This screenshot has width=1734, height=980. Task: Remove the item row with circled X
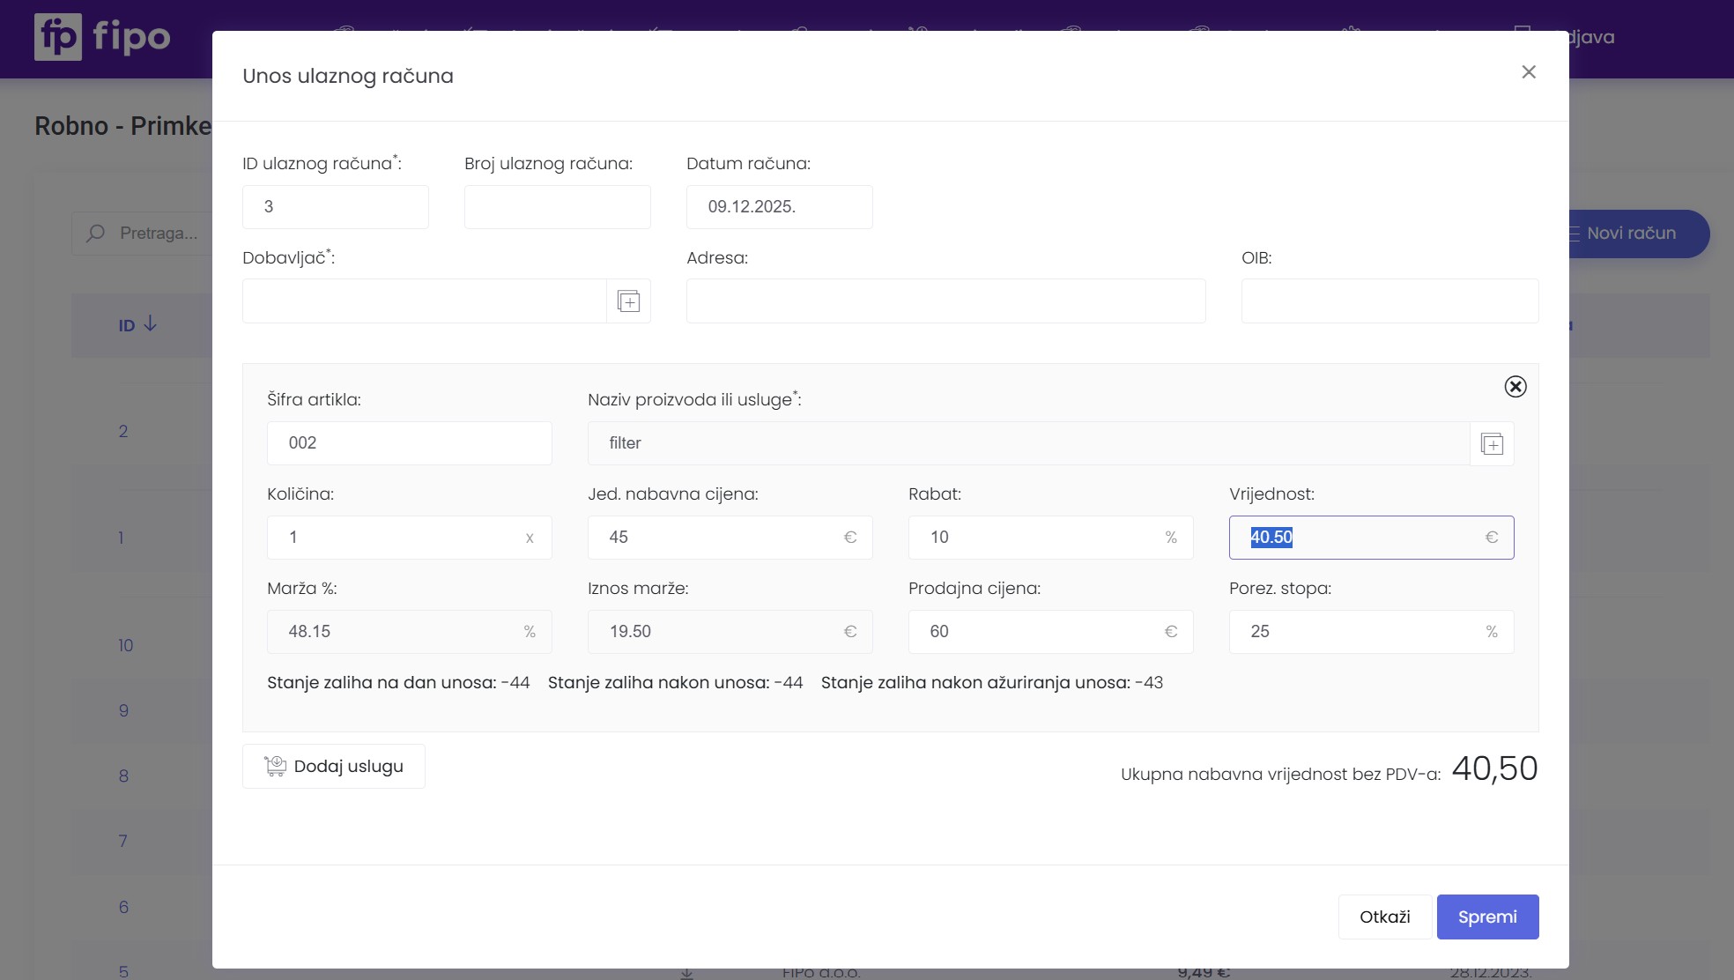point(1515,386)
